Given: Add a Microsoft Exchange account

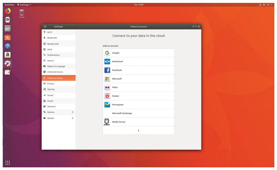Looking at the screenshot, I should (138, 113).
